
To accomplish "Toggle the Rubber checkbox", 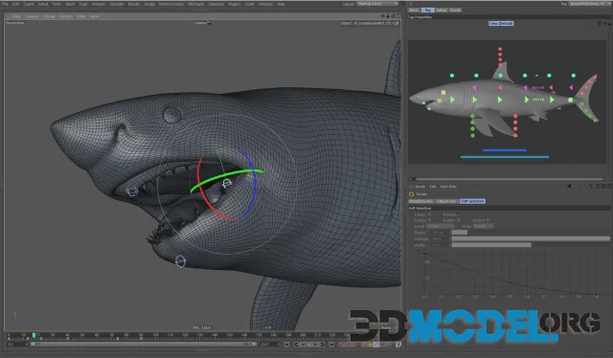I will (459, 220).
